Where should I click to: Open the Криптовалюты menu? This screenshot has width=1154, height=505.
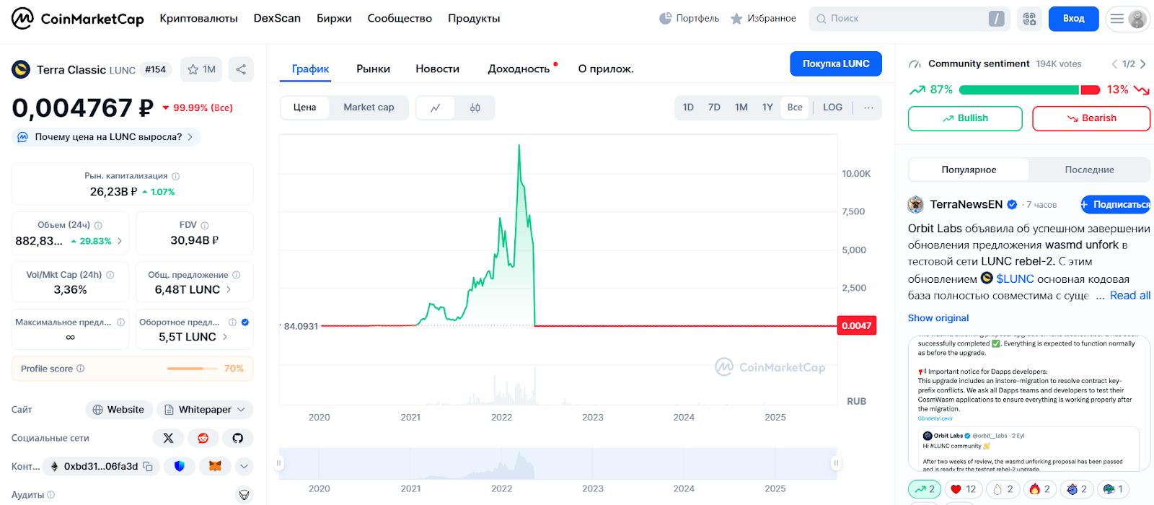click(198, 19)
